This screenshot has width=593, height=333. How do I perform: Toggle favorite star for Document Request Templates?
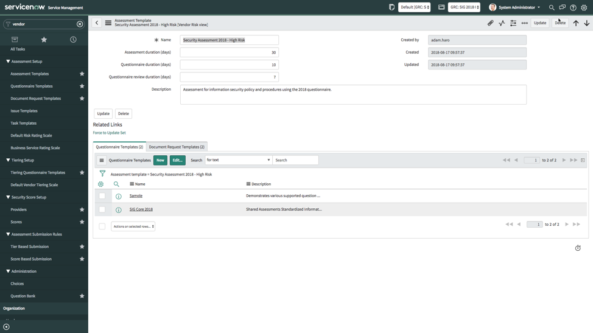click(x=82, y=98)
